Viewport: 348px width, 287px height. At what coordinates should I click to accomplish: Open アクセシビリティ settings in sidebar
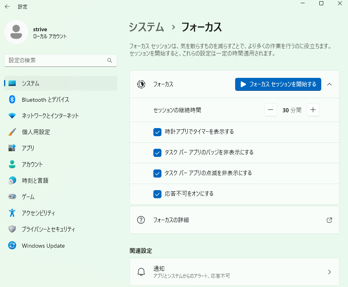coord(61,213)
